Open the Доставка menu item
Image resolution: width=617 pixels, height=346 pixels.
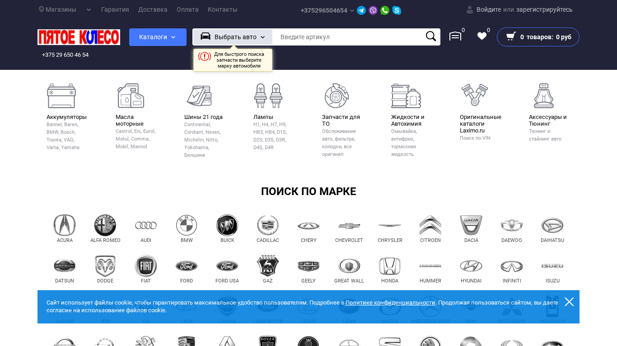pos(153,9)
